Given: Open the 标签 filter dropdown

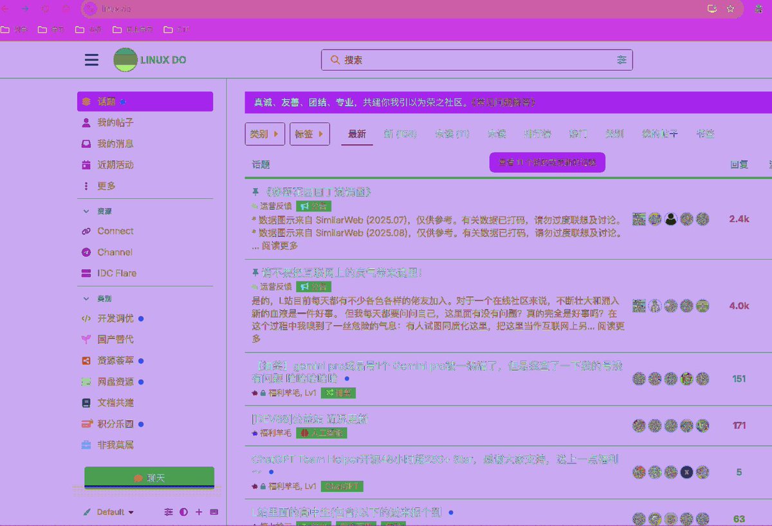Looking at the screenshot, I should pos(309,134).
